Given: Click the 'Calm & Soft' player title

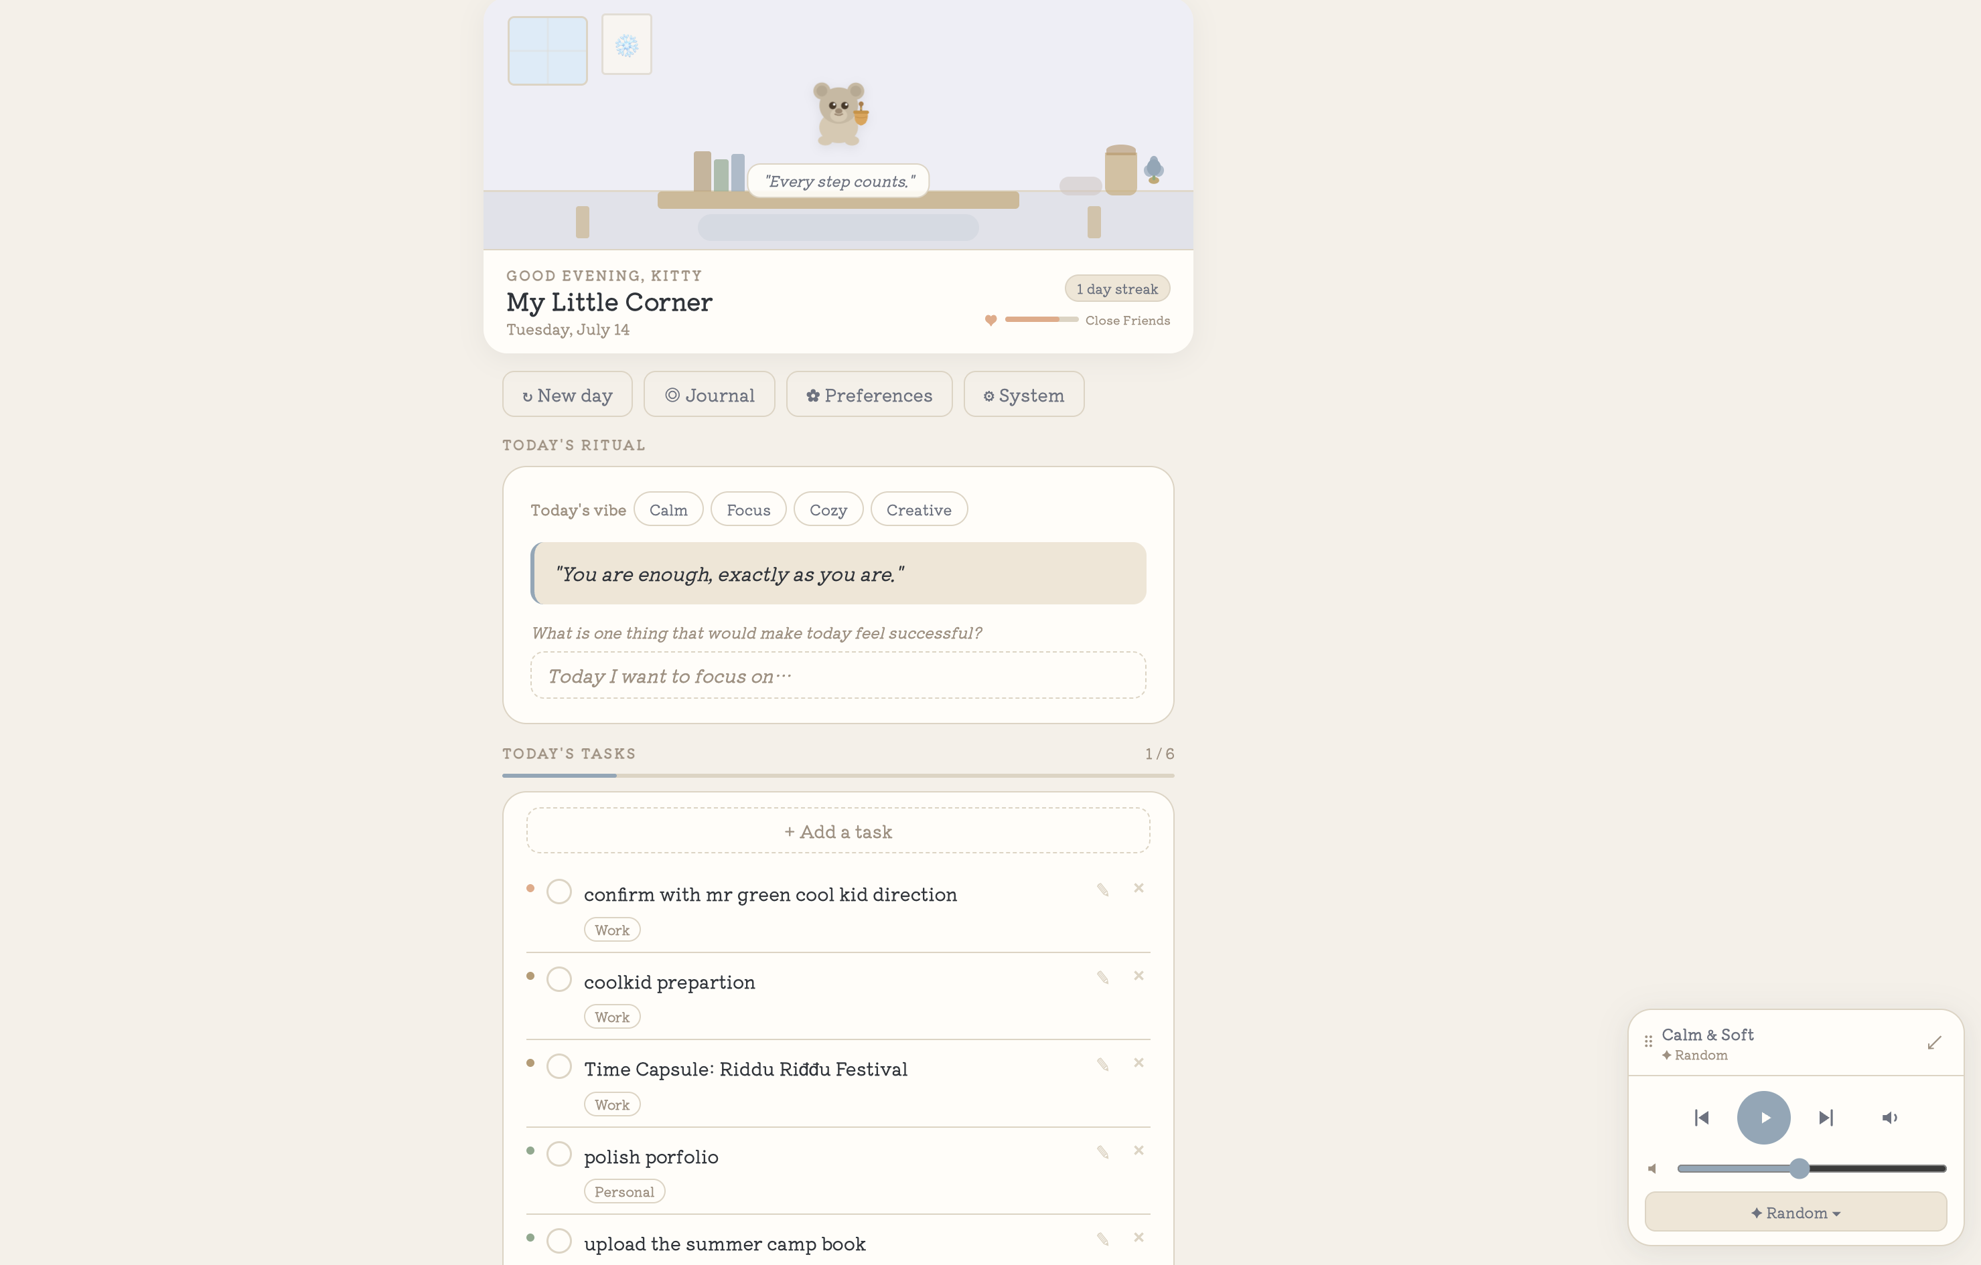Looking at the screenshot, I should [x=1707, y=1035].
